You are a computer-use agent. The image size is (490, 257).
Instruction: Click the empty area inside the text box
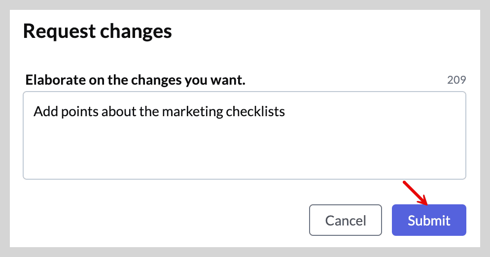(245, 150)
